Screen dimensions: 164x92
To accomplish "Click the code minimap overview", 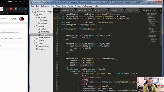I will [x=153, y=29].
